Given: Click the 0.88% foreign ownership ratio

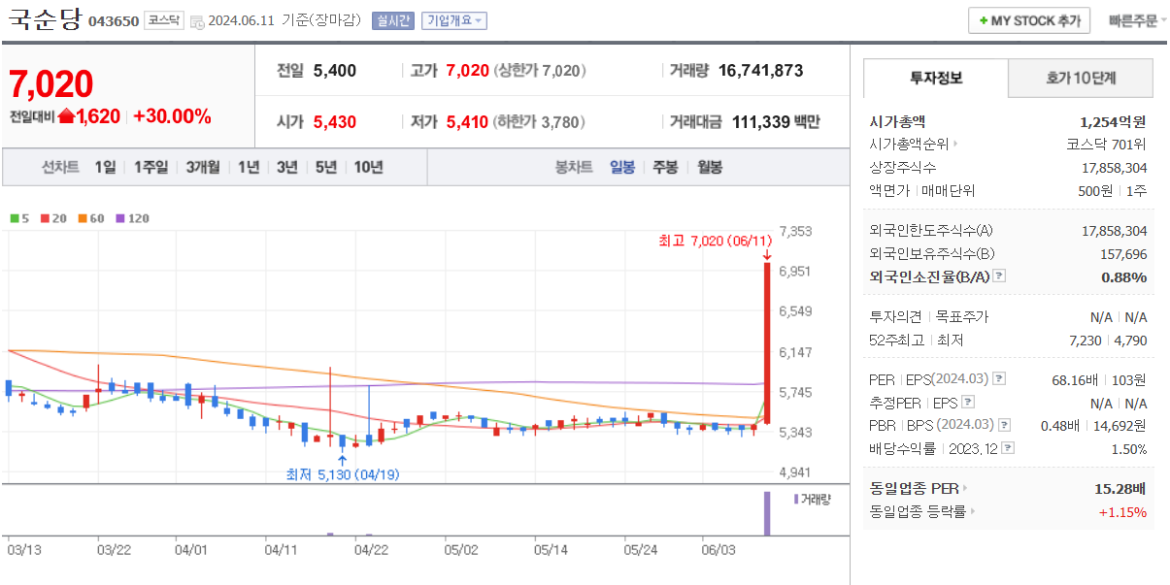Looking at the screenshot, I should 1123,277.
